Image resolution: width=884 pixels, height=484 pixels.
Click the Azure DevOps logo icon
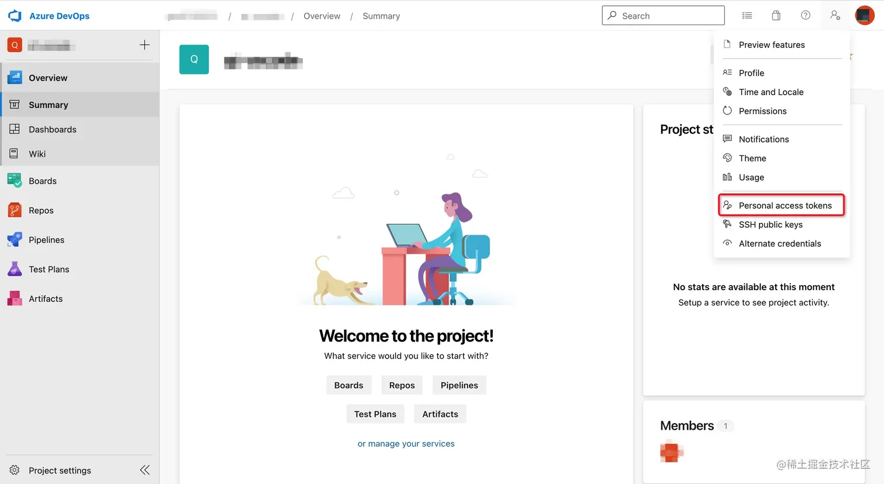pos(15,16)
